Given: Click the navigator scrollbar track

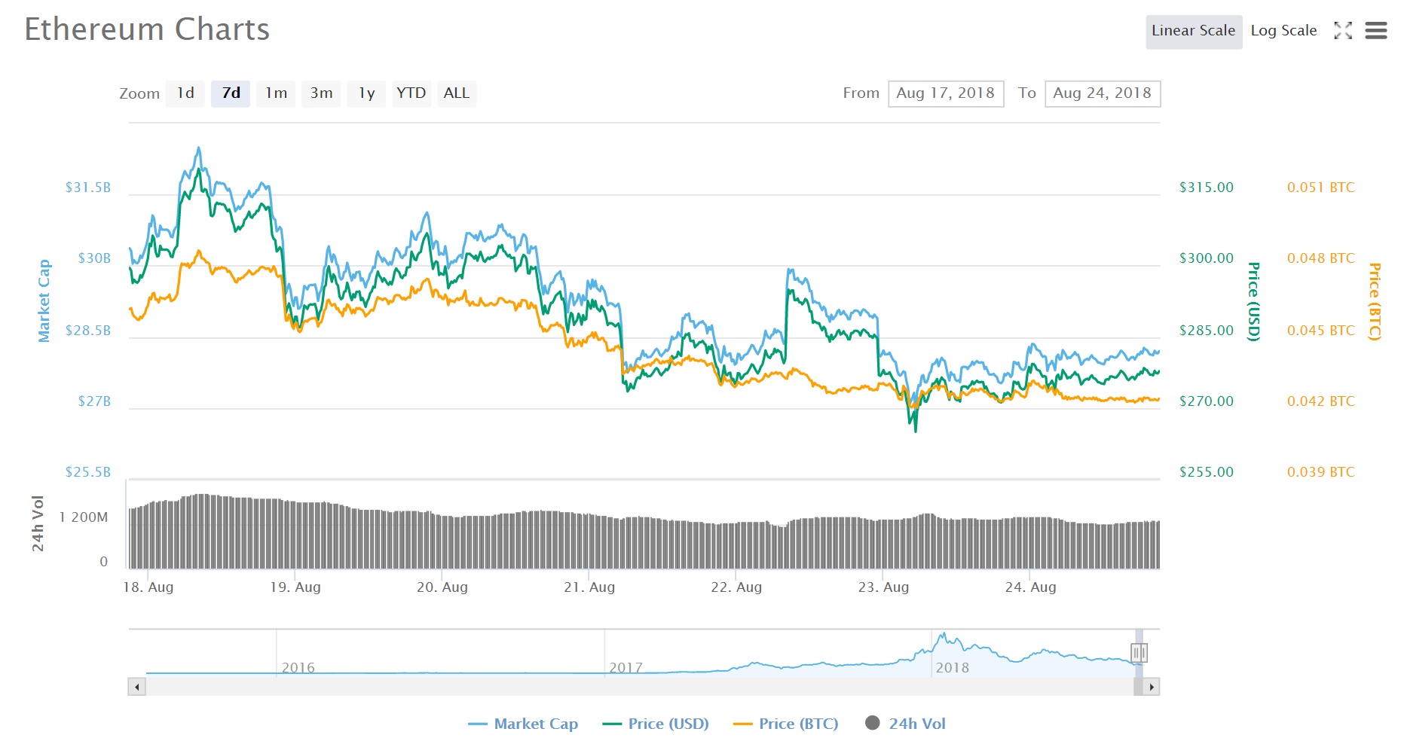Looking at the screenshot, I should click(639, 687).
